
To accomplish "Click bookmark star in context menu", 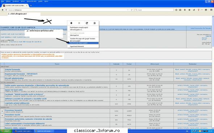I will click(95, 23).
